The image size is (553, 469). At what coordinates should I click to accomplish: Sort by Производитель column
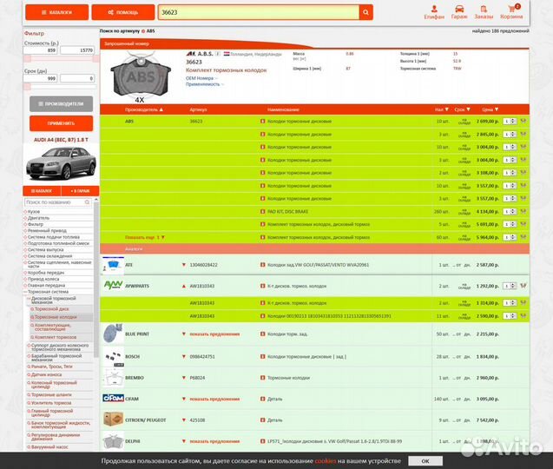(x=144, y=109)
